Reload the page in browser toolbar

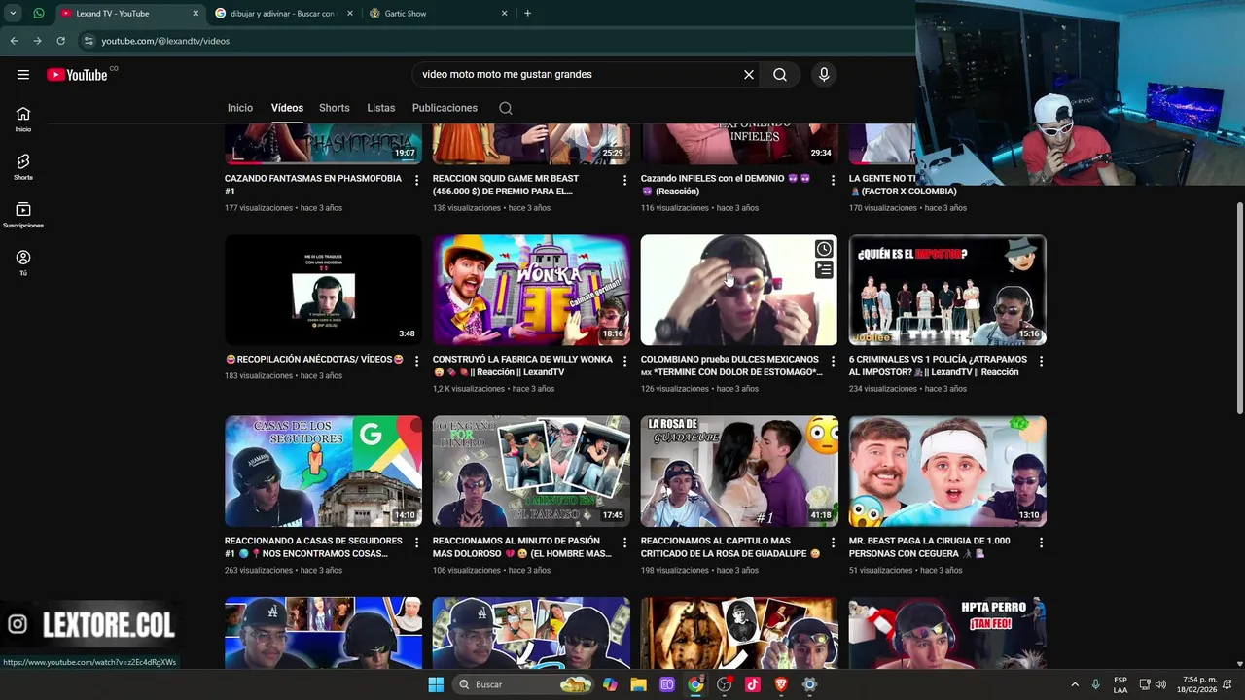tap(60, 41)
